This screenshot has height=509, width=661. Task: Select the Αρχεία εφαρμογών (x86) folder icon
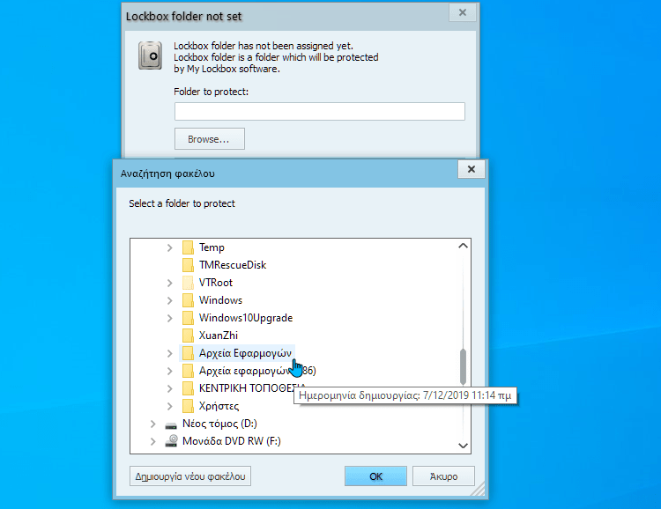188,371
